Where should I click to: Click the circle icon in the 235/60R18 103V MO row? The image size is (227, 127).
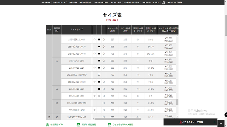(x=104, y=103)
